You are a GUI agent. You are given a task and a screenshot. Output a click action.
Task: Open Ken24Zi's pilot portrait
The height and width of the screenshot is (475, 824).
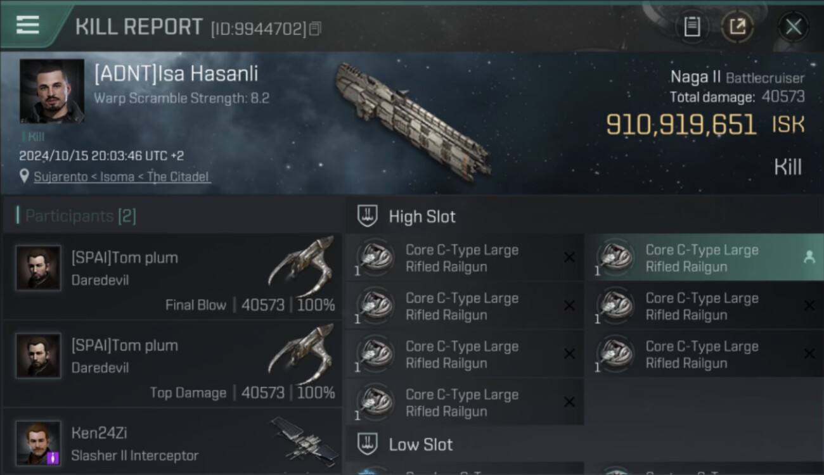[39, 443]
